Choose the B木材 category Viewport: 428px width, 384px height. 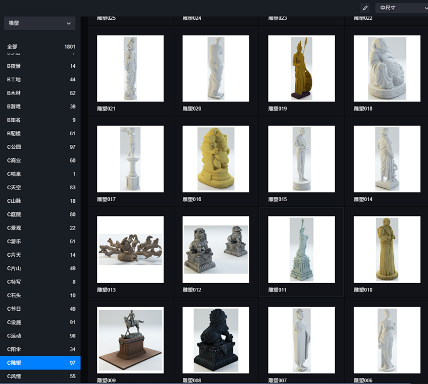[41, 93]
